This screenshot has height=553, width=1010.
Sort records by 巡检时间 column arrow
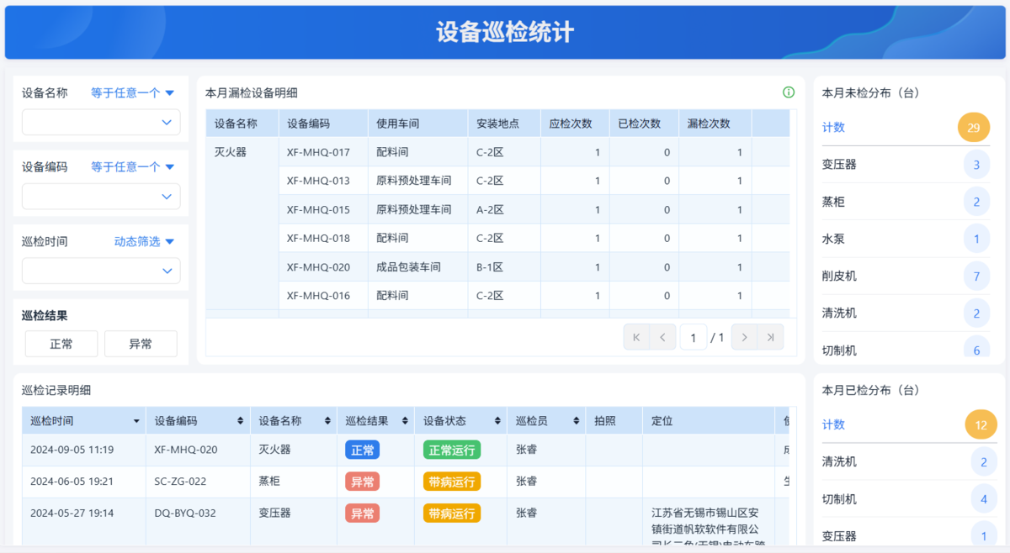136,421
